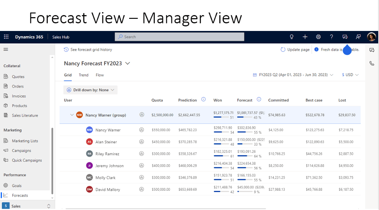The image size is (379, 210).
Task: Click See forecast grid history
Action: 88,49
